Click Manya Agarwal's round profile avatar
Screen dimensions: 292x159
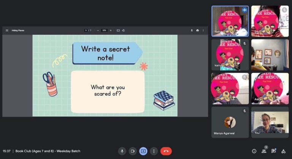click(230, 122)
